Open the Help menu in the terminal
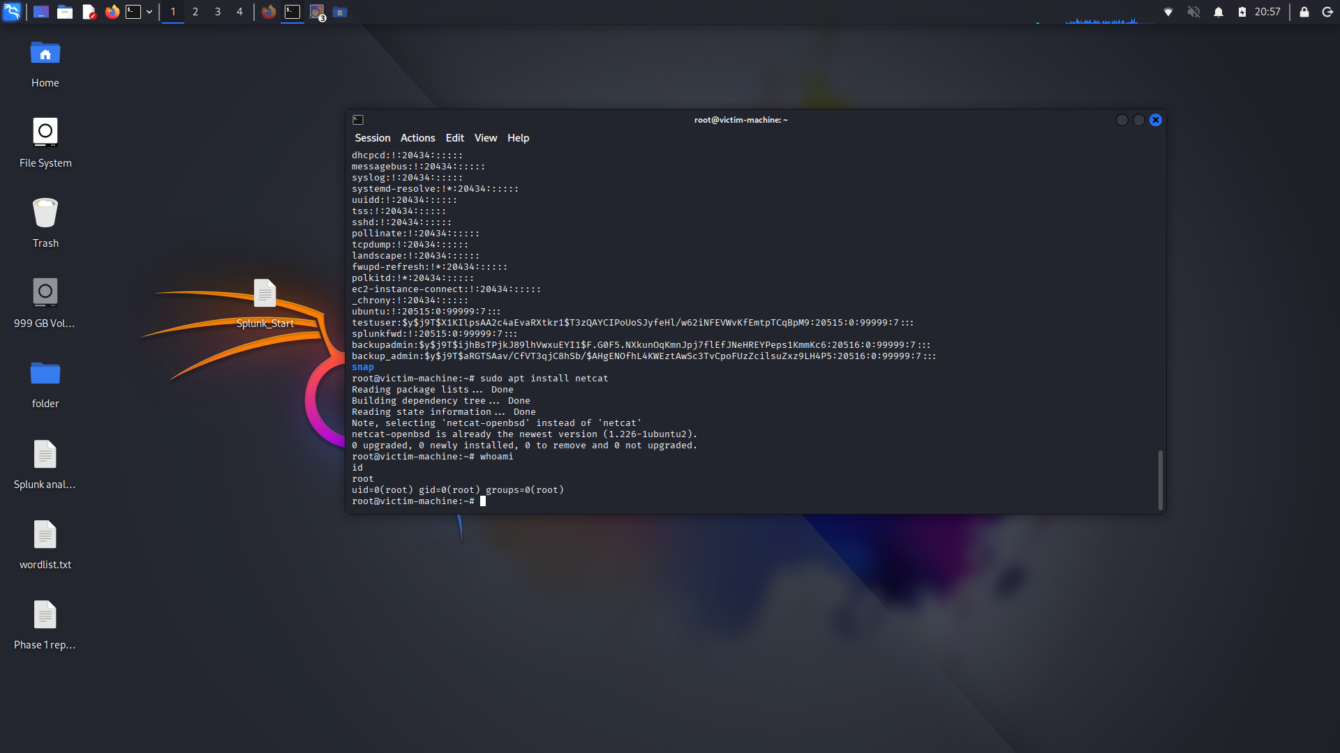The height and width of the screenshot is (753, 1340). pyautogui.click(x=517, y=137)
